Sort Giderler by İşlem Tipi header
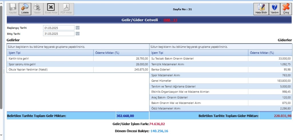 [x=199, y=53]
